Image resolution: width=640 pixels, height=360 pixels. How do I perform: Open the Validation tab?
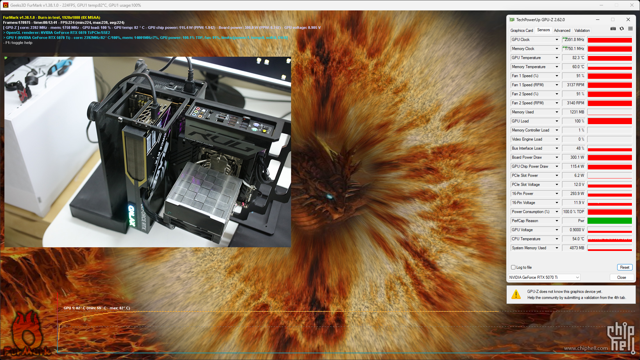coord(582,31)
